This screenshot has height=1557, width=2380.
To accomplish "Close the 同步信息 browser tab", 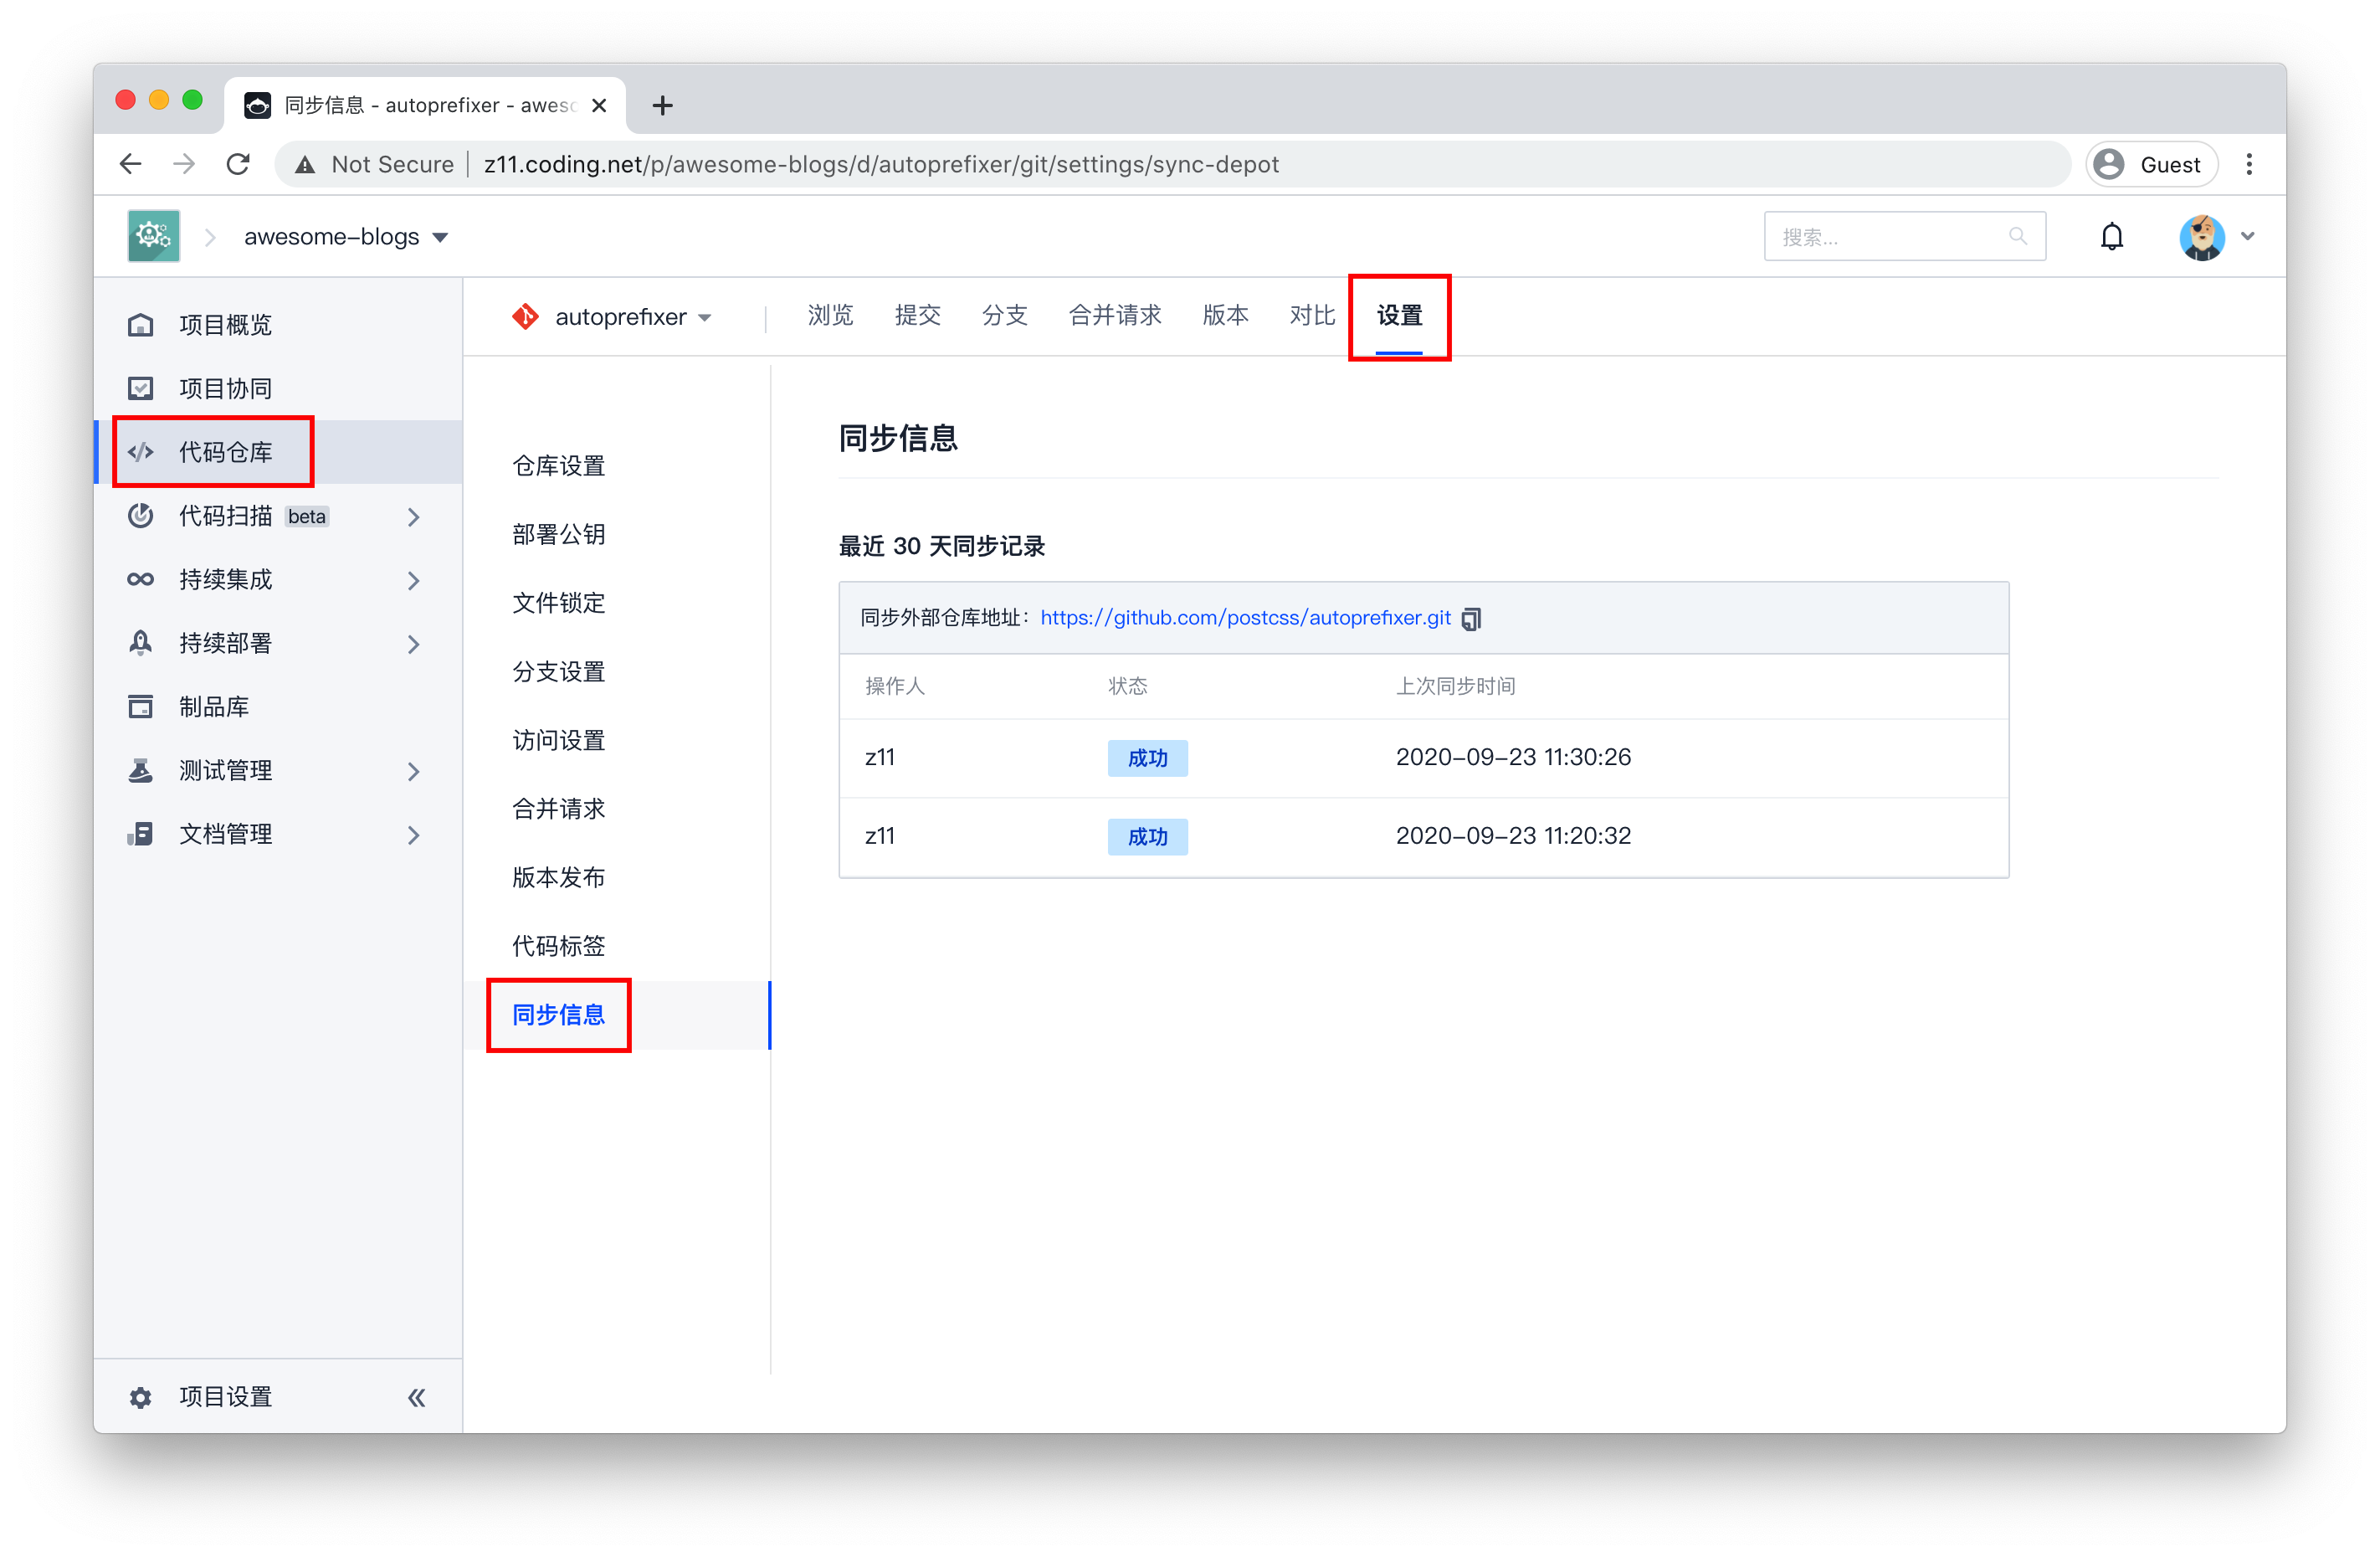I will [599, 105].
